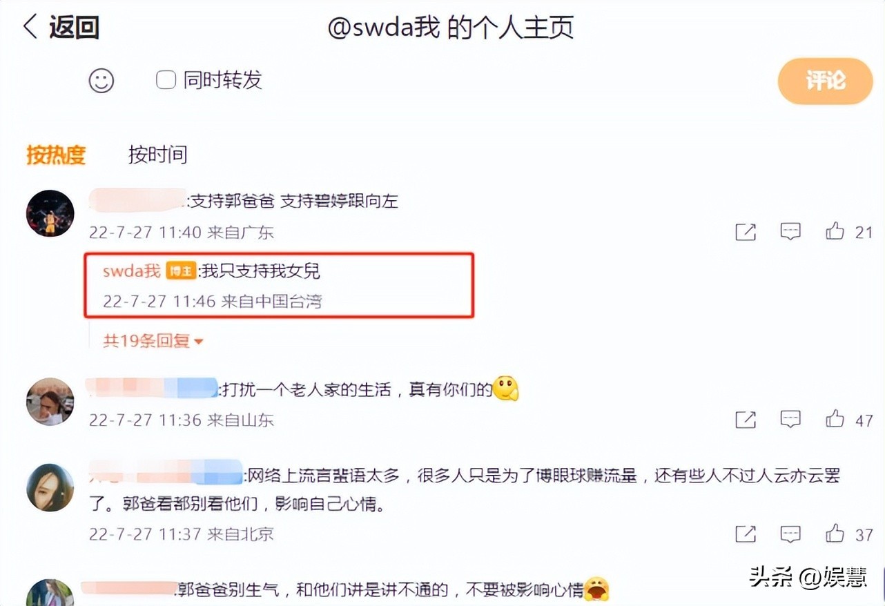Click the orange 评论 button
Viewport: 885px width, 606px height.
click(x=826, y=81)
